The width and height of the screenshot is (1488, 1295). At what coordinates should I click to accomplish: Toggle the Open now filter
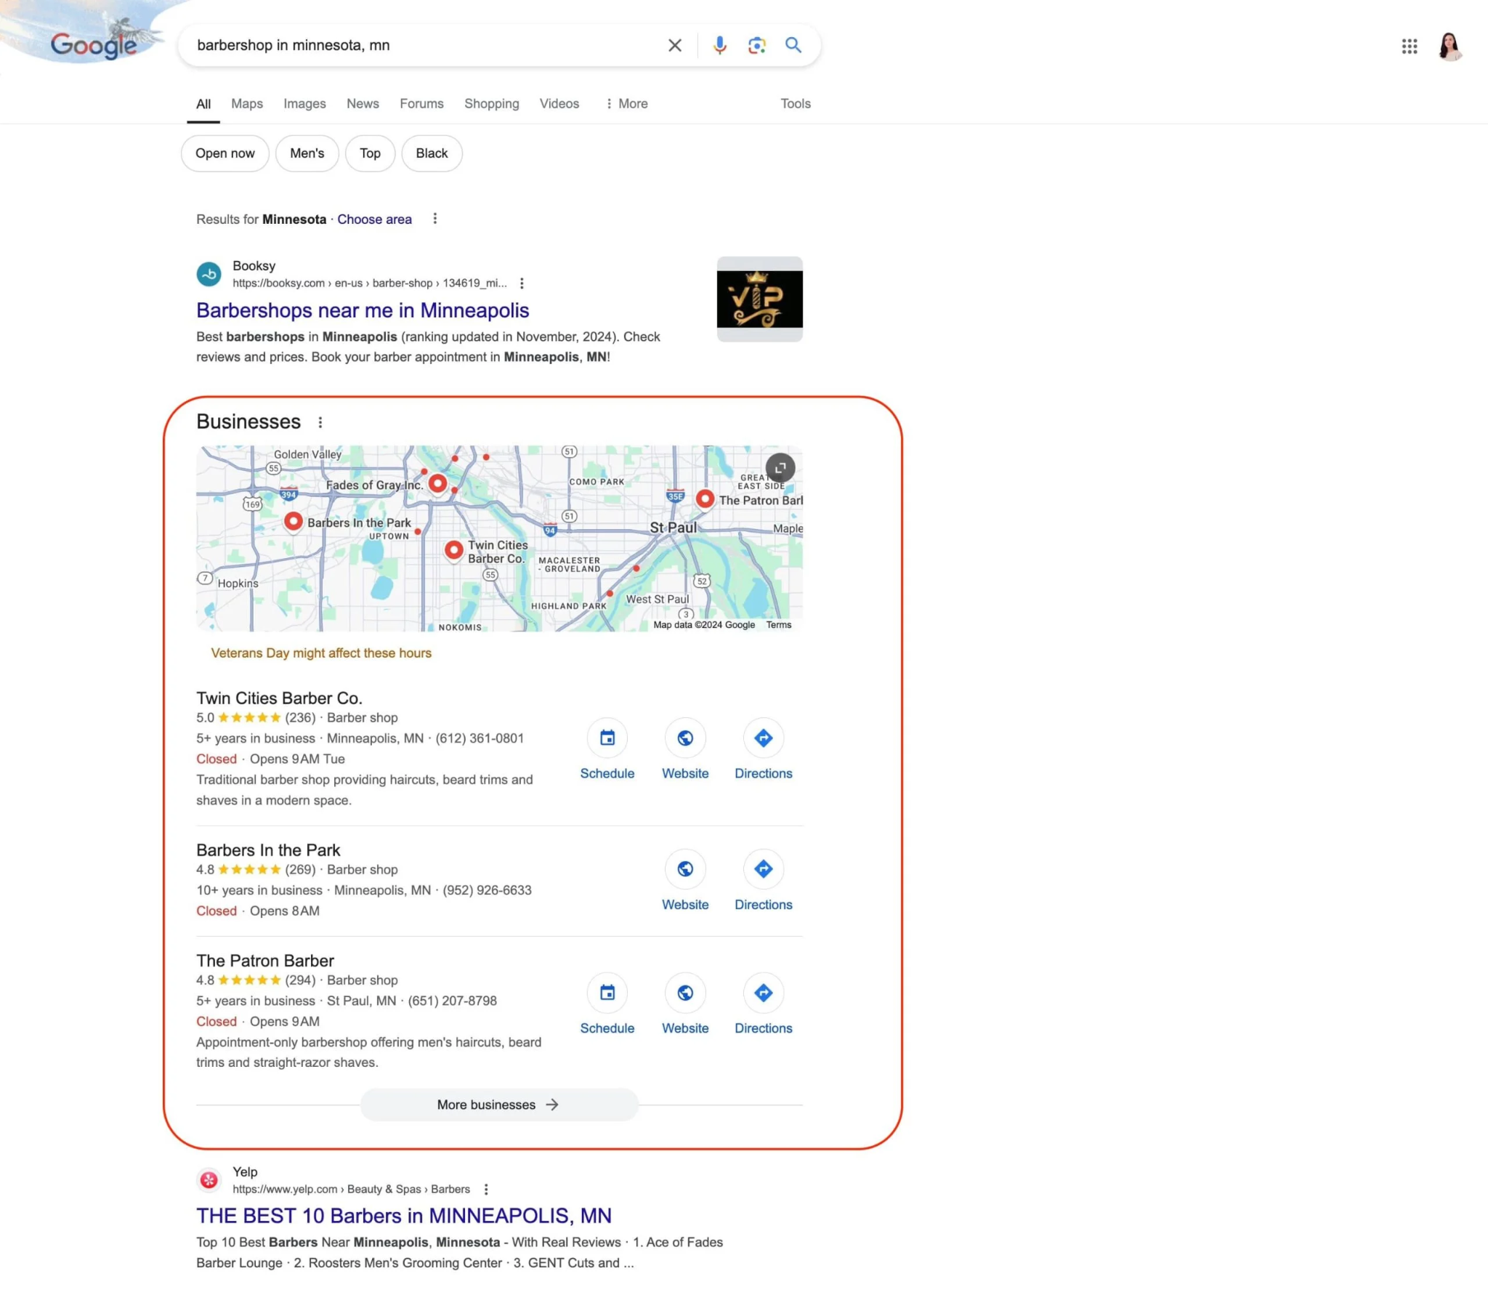coord(225,153)
